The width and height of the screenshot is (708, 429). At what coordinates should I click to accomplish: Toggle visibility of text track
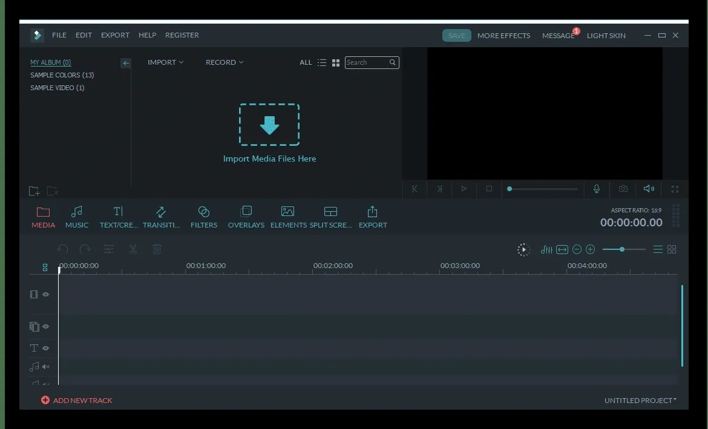(45, 348)
